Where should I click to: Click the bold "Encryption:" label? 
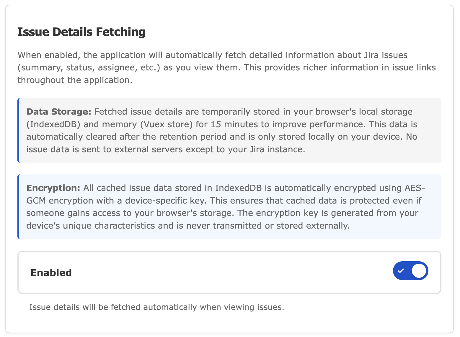[x=53, y=188]
